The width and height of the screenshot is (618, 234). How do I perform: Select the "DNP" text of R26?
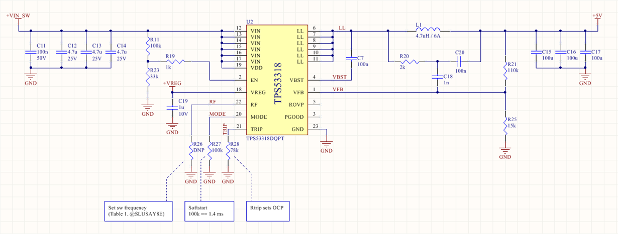[200, 150]
